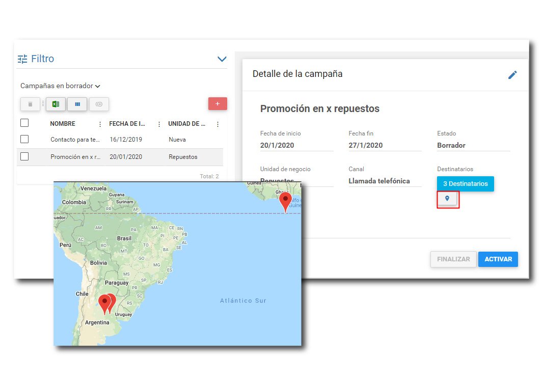Toggle the select-all header checkbox
This screenshot has width=544, height=379.
[x=24, y=123]
